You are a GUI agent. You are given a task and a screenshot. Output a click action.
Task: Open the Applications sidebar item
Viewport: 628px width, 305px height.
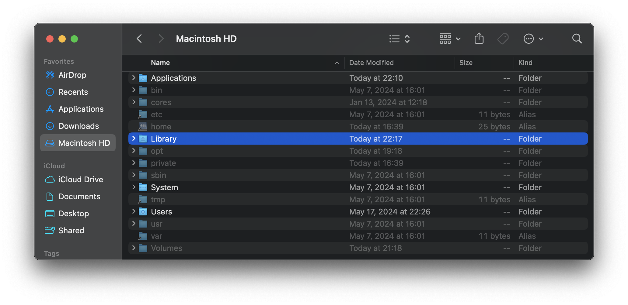81,109
